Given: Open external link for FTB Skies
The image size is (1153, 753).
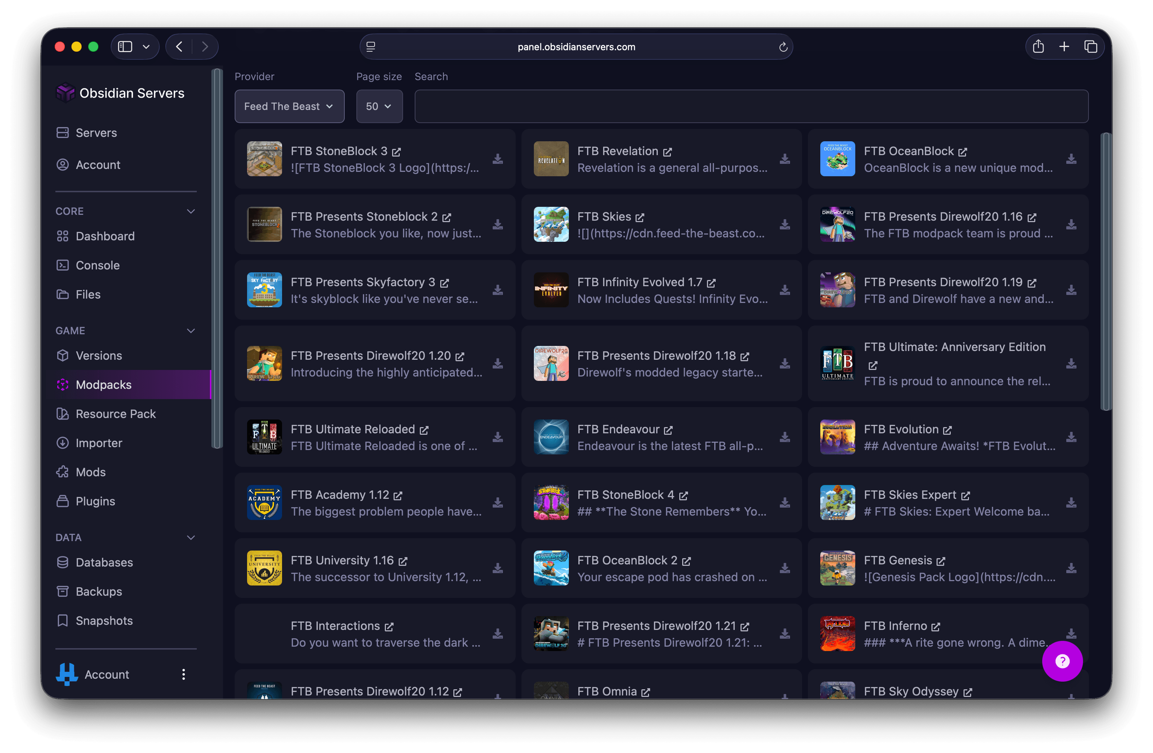Looking at the screenshot, I should (640, 217).
